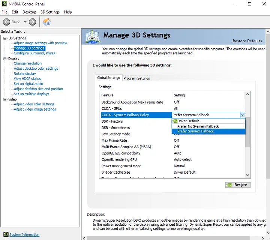Collapse the 3D Settings tree node
The image size is (270, 240).
click(5, 38)
